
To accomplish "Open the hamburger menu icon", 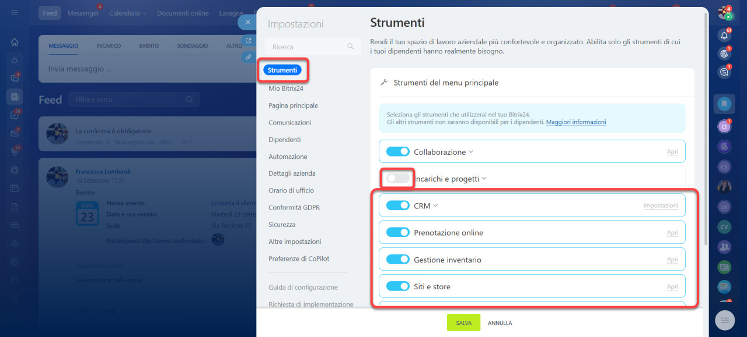I will (x=15, y=13).
